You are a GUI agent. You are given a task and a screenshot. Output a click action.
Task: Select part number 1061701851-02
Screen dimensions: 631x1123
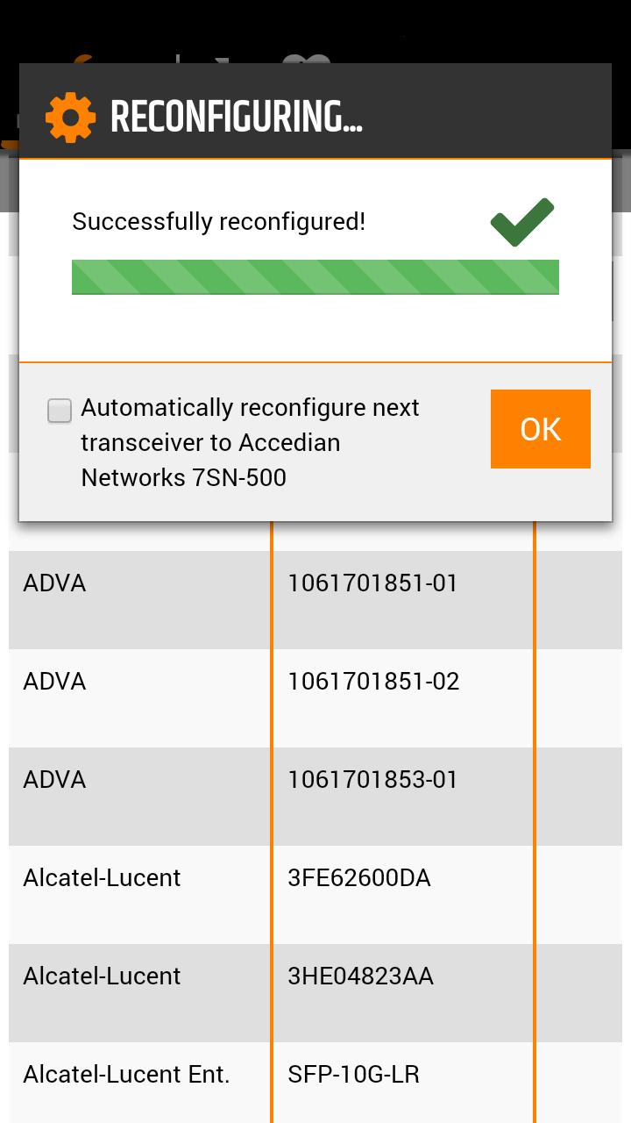point(373,682)
